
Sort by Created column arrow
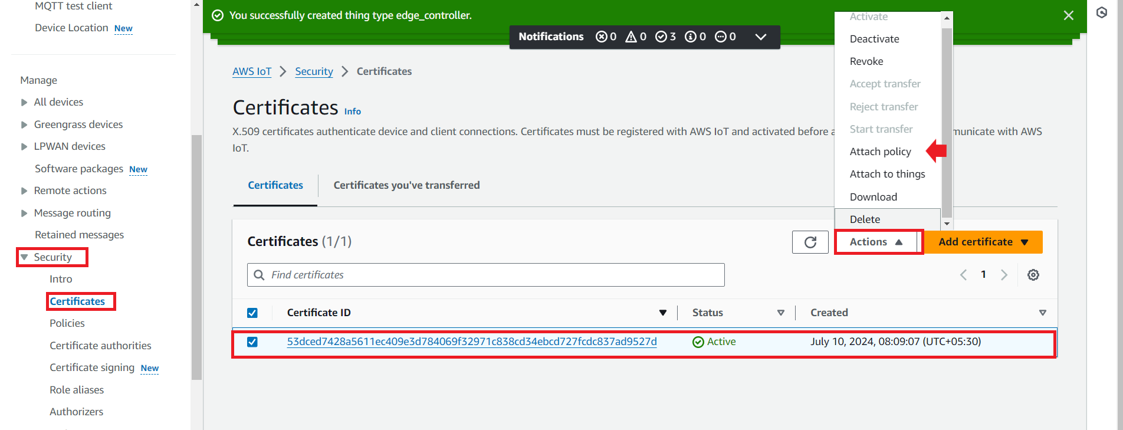coord(1043,313)
